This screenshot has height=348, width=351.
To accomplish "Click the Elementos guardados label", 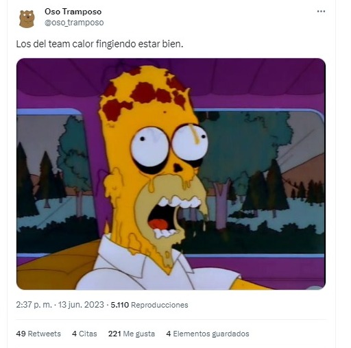I will (x=211, y=334).
